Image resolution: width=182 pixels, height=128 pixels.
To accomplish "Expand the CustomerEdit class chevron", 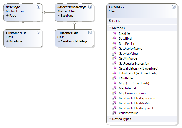I will click(x=90, y=33).
